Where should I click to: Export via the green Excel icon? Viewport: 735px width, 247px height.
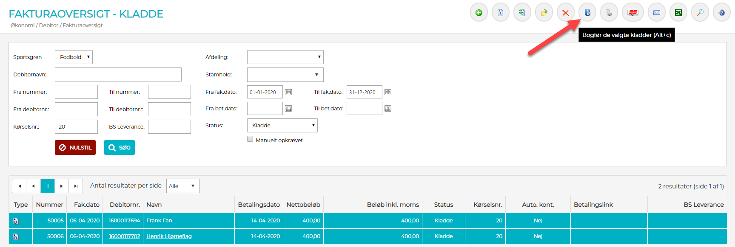(678, 13)
